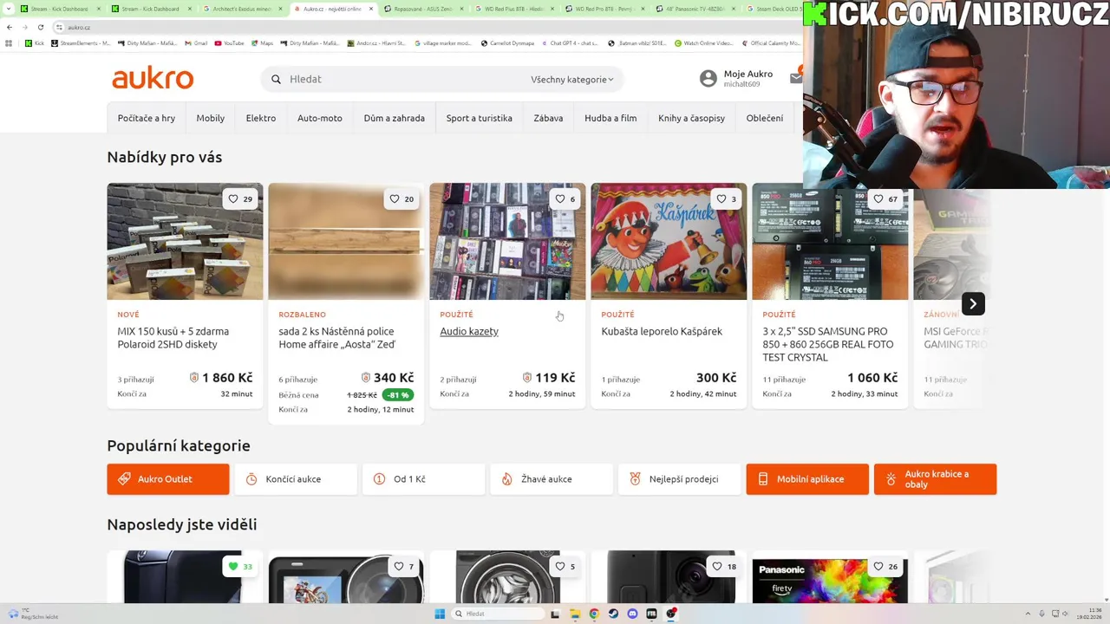1110x624 pixels.
Task: Click the Aukro Outlet tag icon
Action: click(124, 478)
